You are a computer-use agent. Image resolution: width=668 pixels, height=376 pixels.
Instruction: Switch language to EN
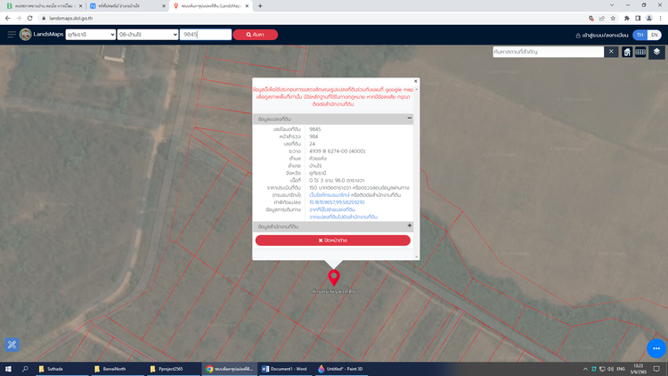[x=655, y=35]
